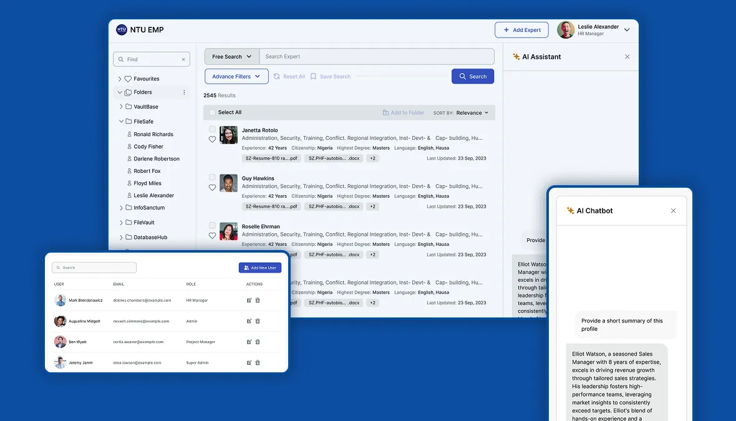Tick the Select All checkbox
The width and height of the screenshot is (736, 421).
[212, 113]
